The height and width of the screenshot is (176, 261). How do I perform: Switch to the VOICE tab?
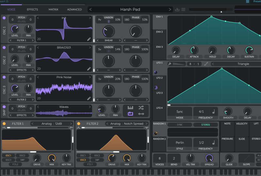pos(11,9)
